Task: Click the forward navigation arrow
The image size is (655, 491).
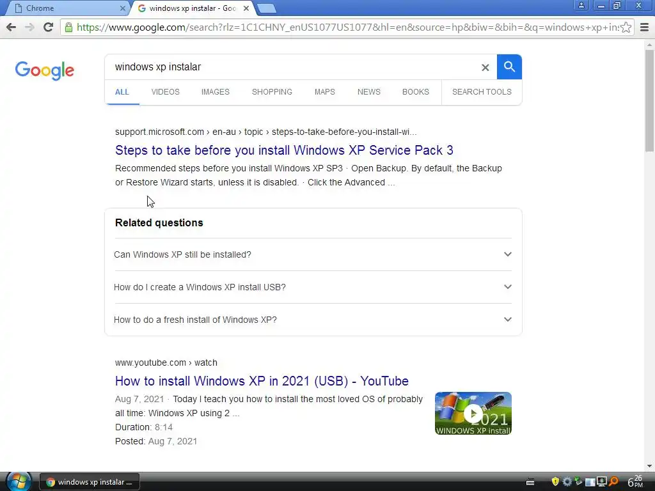Action: (29, 27)
